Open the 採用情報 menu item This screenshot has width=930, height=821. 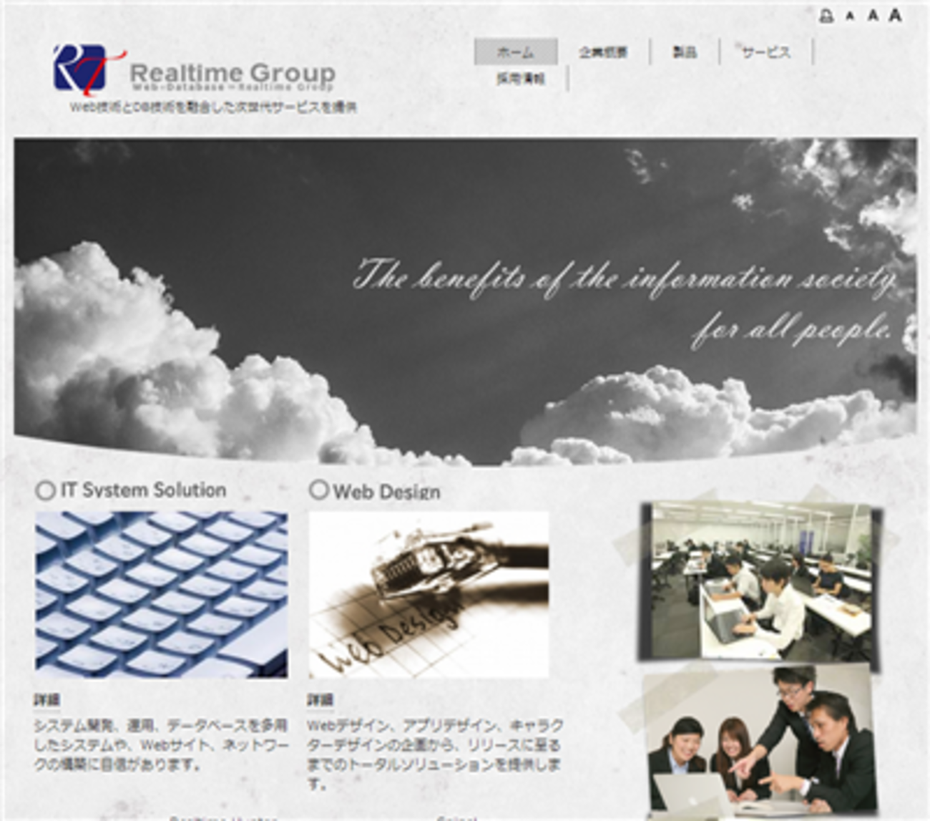pos(521,79)
